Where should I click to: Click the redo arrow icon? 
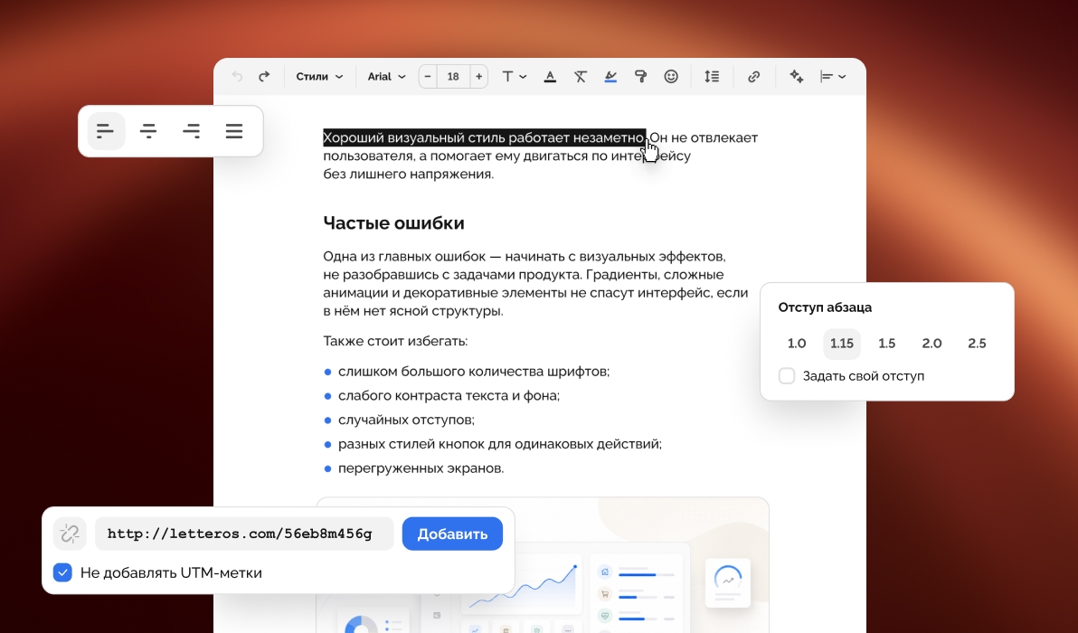click(x=264, y=77)
